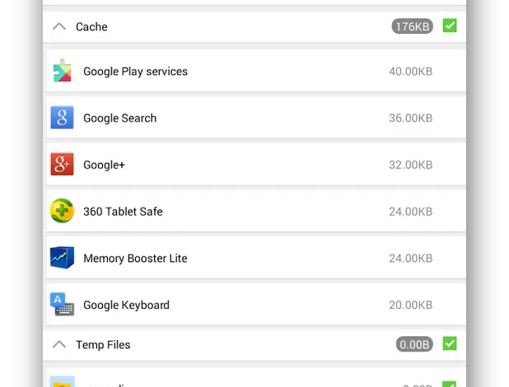509x387 pixels.
Task: Select the Memory Booster Lite label
Action: [x=135, y=259]
